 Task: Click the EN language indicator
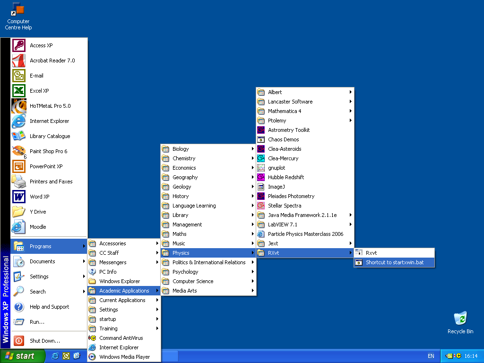click(431, 356)
